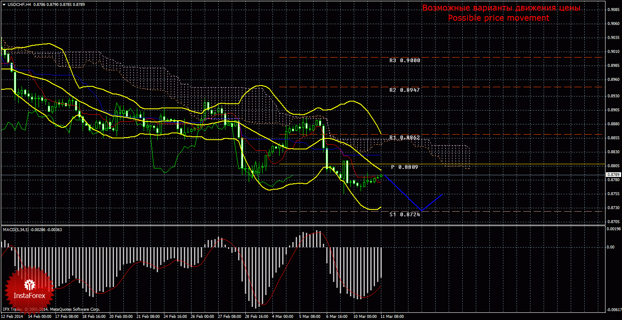Click 0.8905 on the price axis
Image resolution: width=622 pixels, height=320 pixels.
click(613, 110)
